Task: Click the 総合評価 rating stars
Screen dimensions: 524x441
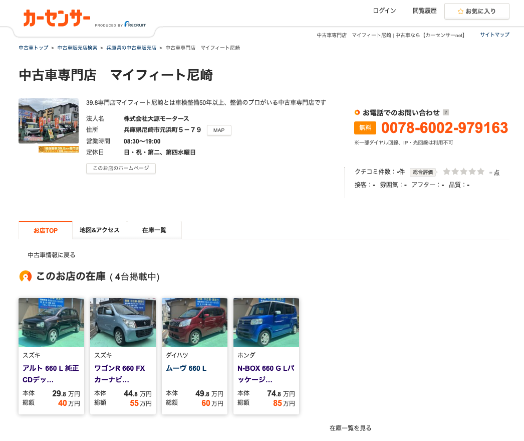Action: [463, 172]
